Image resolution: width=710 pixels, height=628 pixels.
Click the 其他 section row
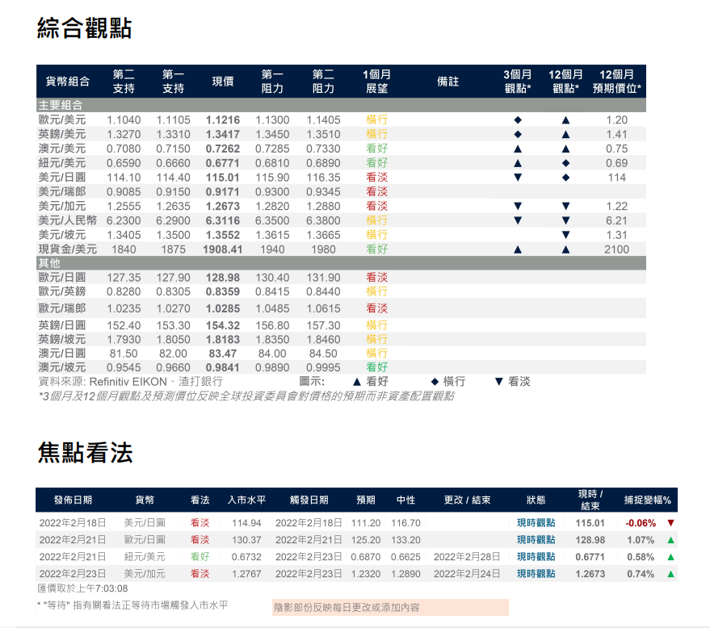341,263
